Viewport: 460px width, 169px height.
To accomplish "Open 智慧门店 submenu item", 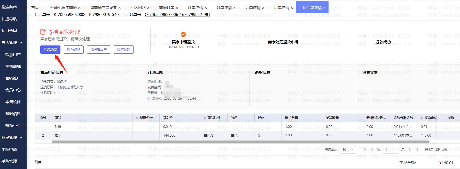I will pyautogui.click(x=13, y=55).
